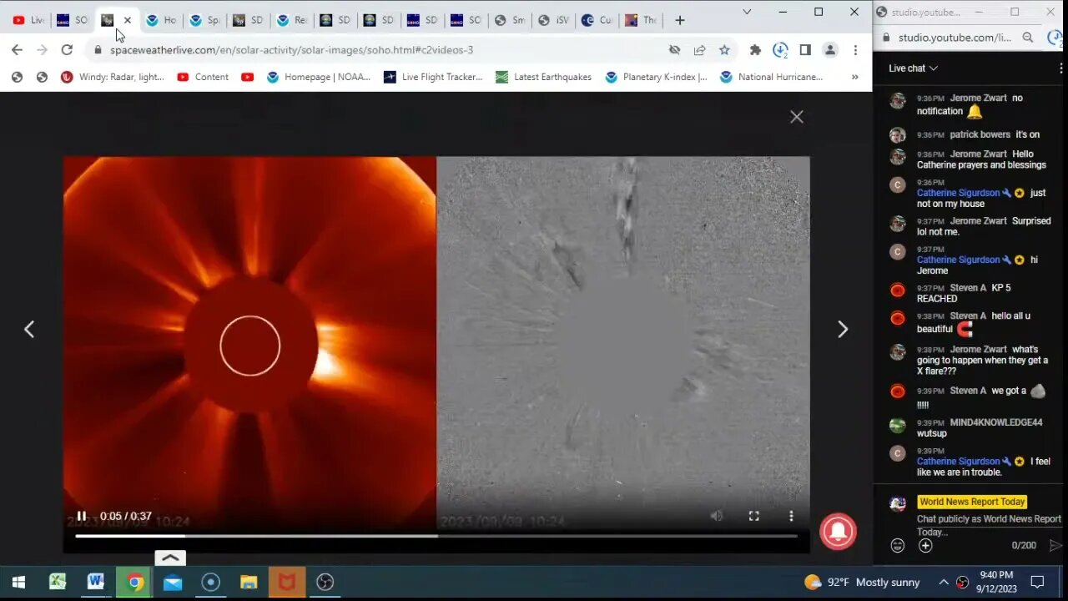Open File Explorer from the taskbar
This screenshot has height=601, width=1068.
pyautogui.click(x=249, y=582)
